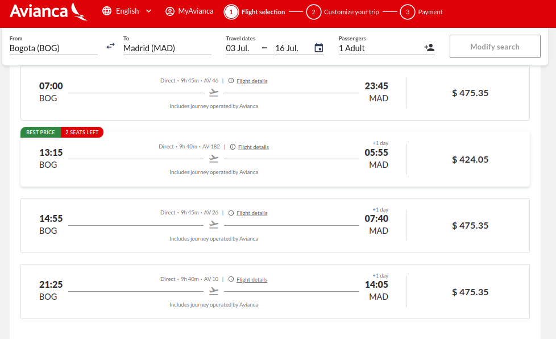The height and width of the screenshot is (339, 556).
Task: Click info icon next to AV 182 details
Action: 233,147
